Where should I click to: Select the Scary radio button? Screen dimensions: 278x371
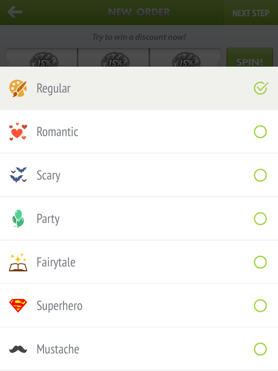[x=260, y=175]
